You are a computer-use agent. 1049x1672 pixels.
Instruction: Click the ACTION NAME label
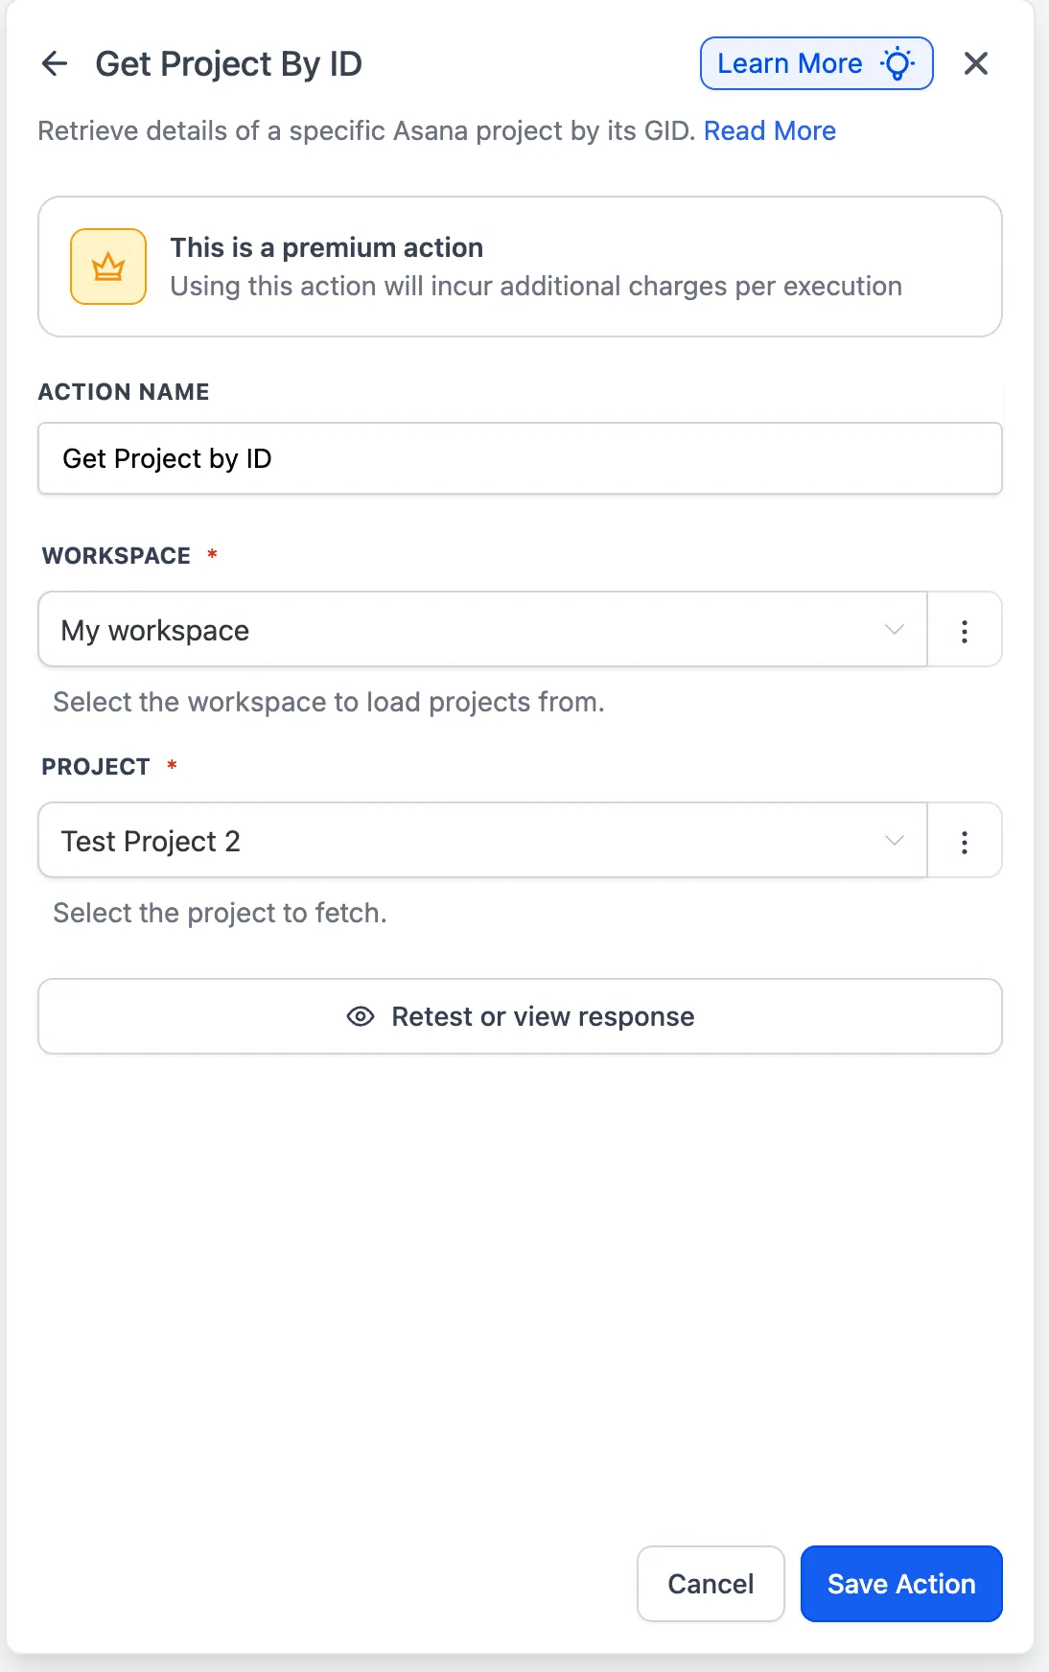pos(124,392)
